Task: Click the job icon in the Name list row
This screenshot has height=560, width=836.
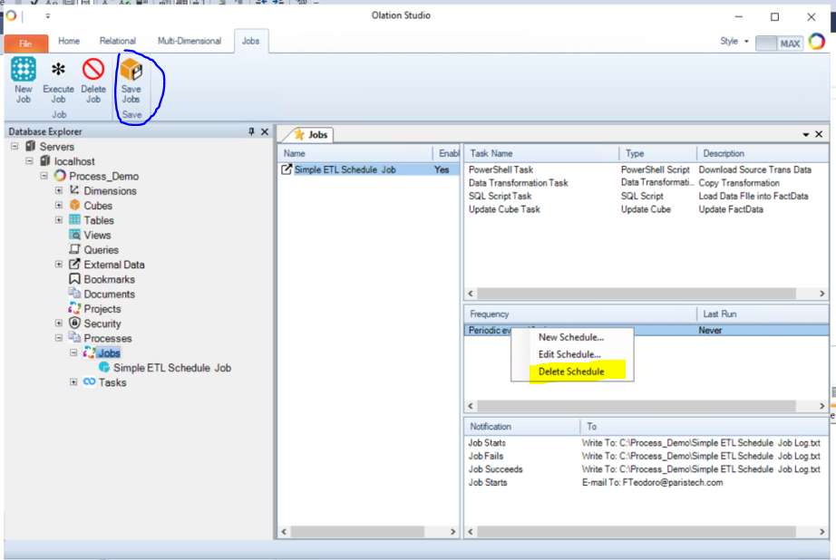Action: coord(287,169)
